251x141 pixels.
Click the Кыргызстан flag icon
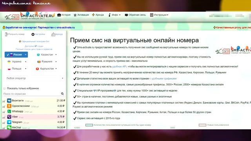pyautogui.click(x=37, y=69)
